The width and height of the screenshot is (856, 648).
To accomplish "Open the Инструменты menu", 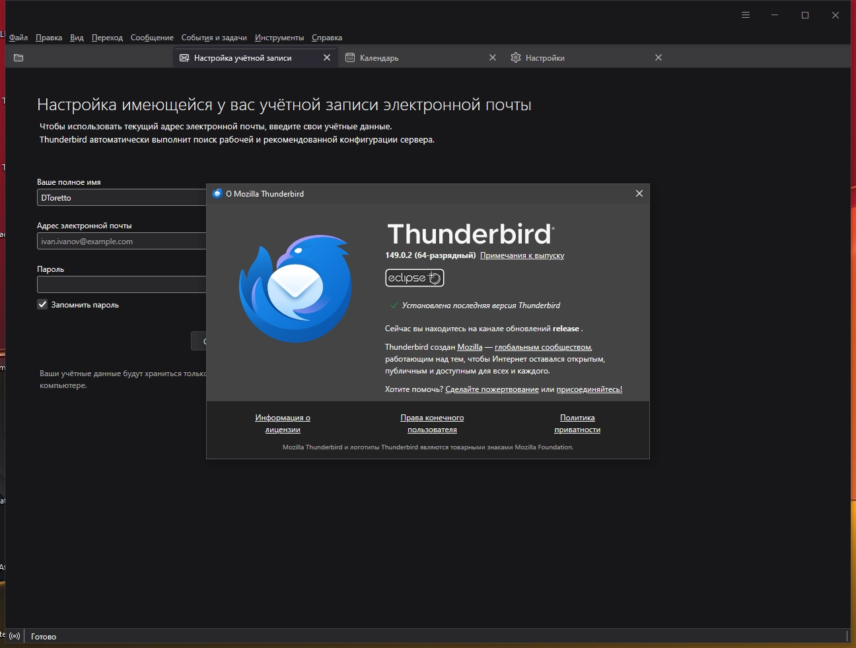I will tap(279, 38).
